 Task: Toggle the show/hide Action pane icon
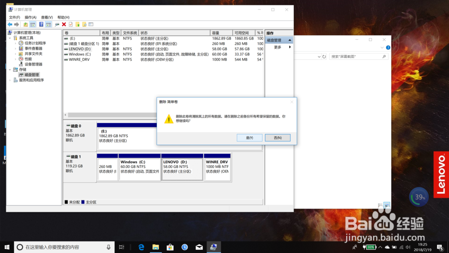pos(48,25)
